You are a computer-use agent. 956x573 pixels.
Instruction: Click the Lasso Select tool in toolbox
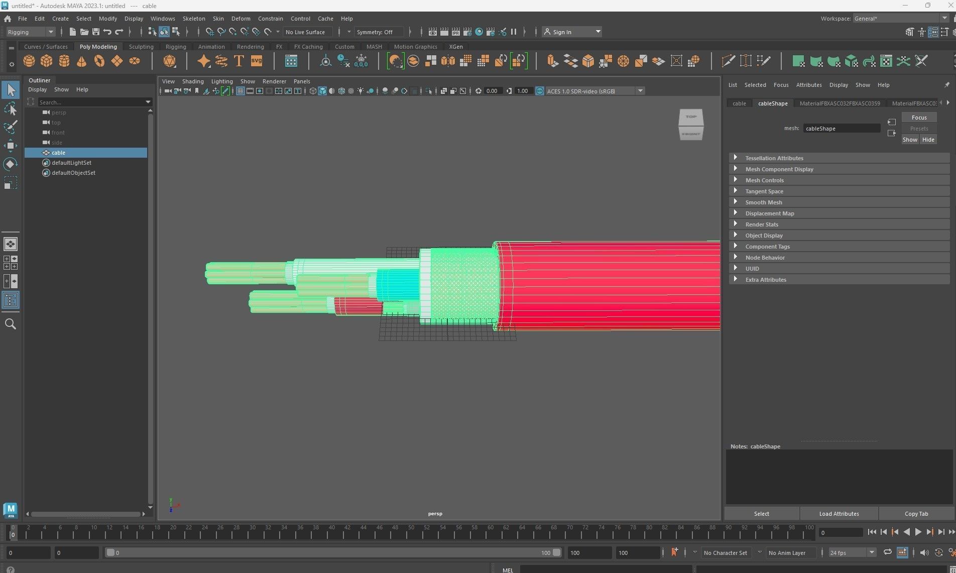11,108
